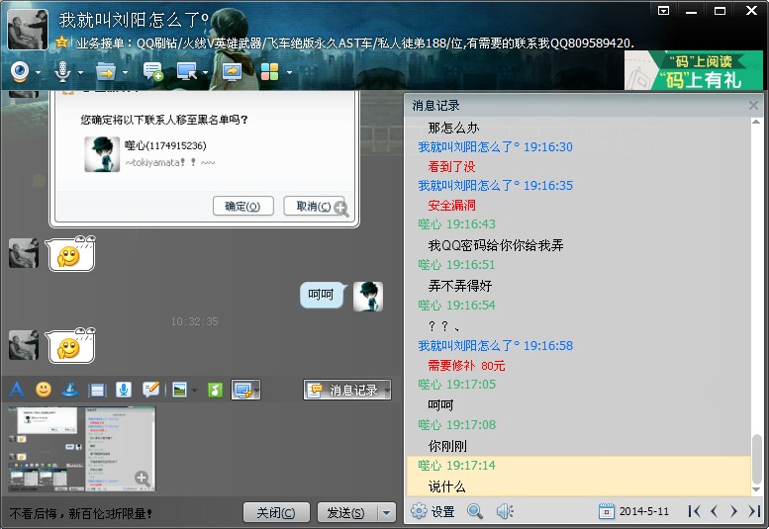Go to next page of message history
Viewport: 769px width, 529px height.
click(733, 511)
